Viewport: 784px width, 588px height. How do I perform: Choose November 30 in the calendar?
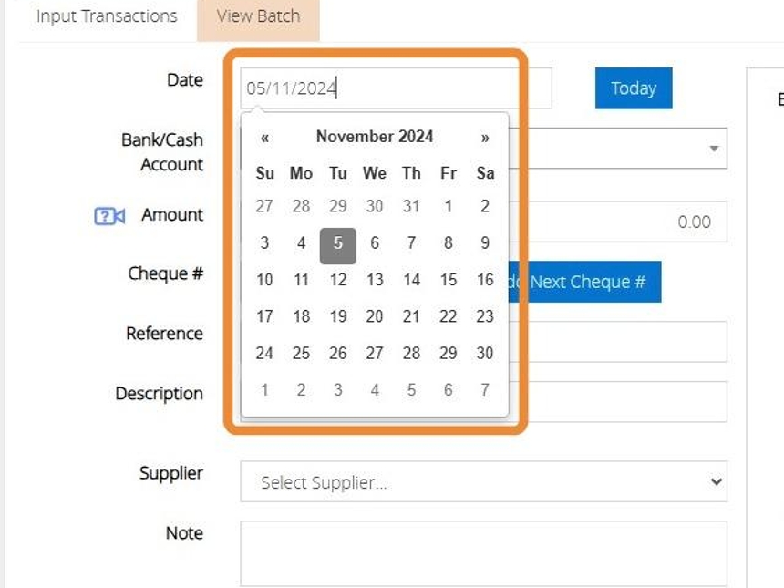(485, 353)
